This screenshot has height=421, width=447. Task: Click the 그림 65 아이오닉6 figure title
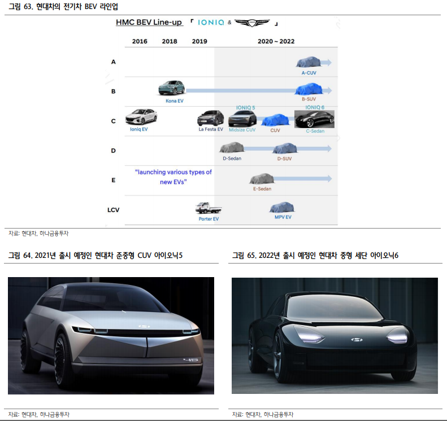(x=315, y=255)
